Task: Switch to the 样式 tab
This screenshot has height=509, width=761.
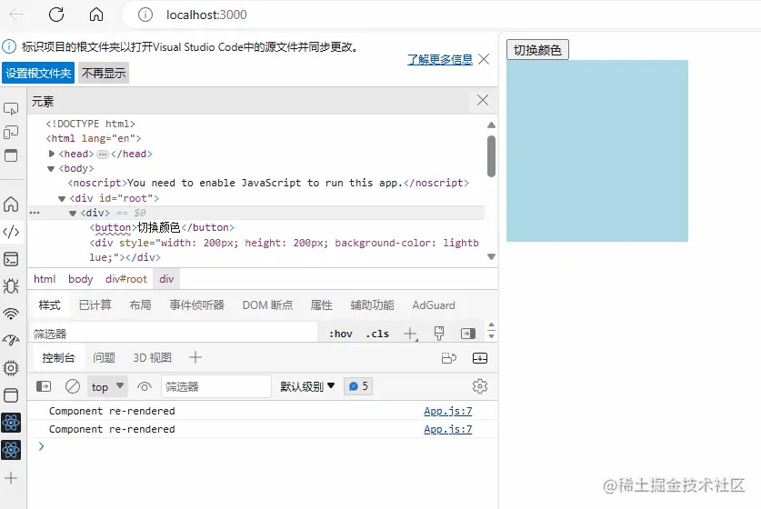Action: coord(49,305)
